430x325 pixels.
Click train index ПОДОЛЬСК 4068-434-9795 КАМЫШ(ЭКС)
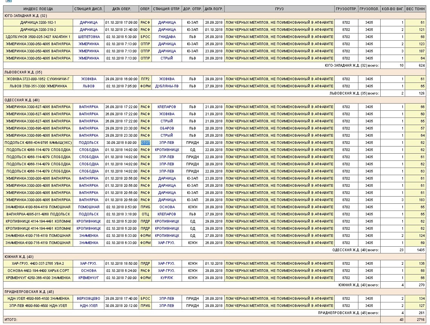pos(38,142)
